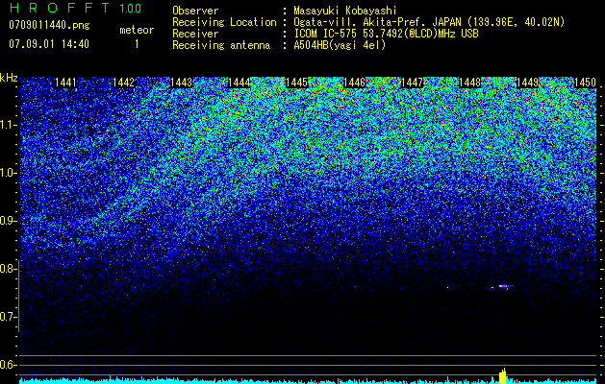Screen dimensions: 605x384
Task: Select the filename 0709011440.png
Action: click(x=49, y=25)
